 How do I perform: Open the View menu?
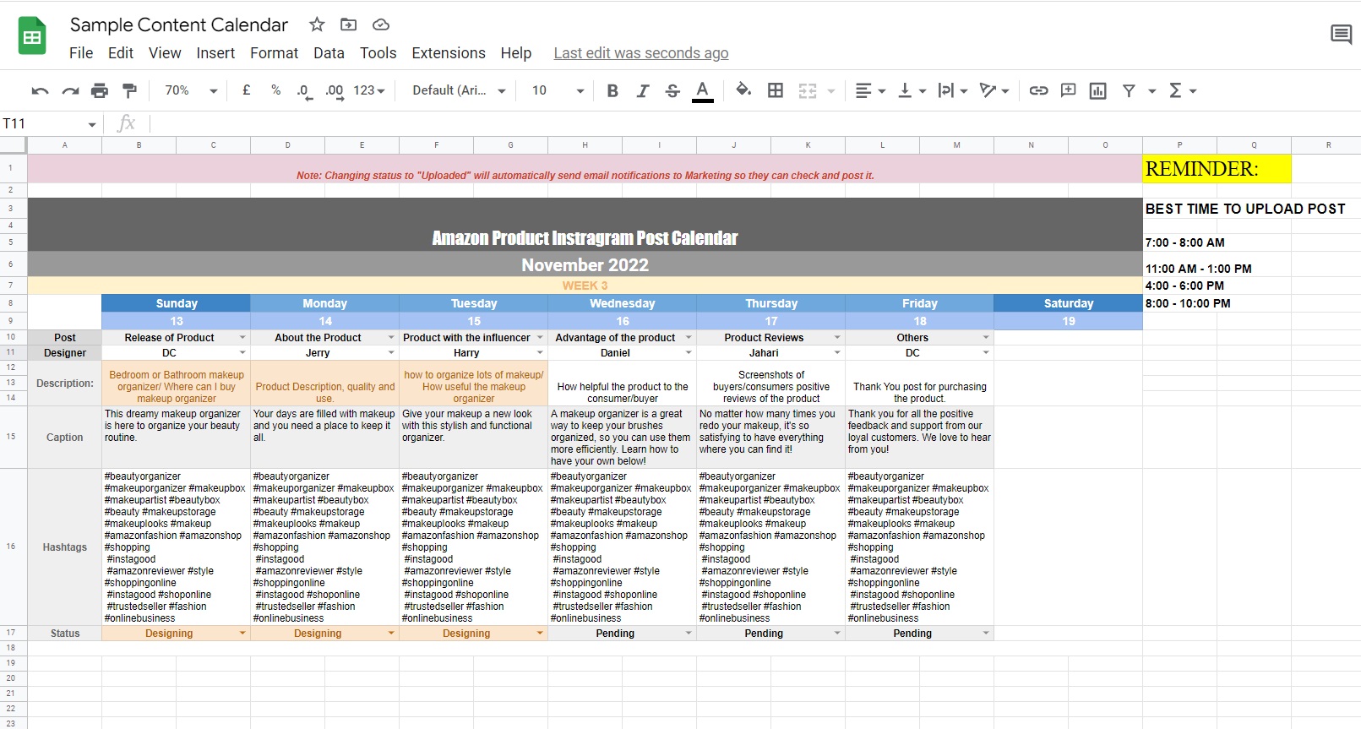pos(165,53)
